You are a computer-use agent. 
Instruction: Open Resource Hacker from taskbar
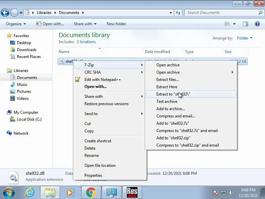tap(132, 192)
